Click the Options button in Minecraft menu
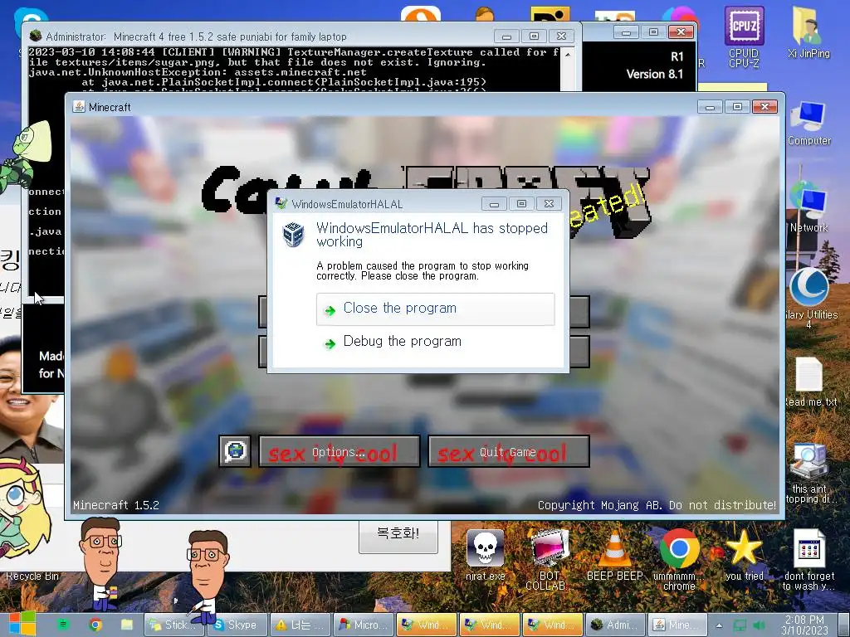The width and height of the screenshot is (850, 637). [340, 451]
